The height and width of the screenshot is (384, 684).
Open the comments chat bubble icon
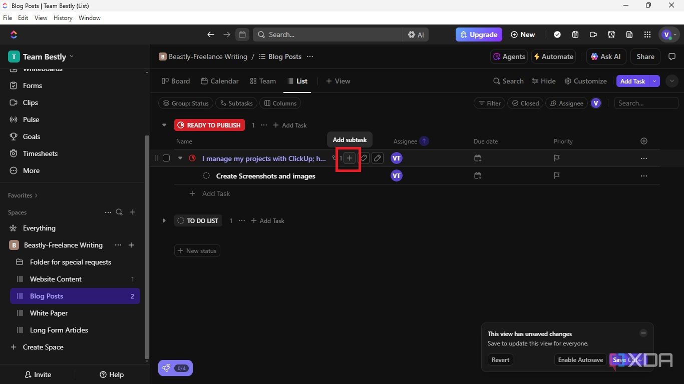click(672, 56)
